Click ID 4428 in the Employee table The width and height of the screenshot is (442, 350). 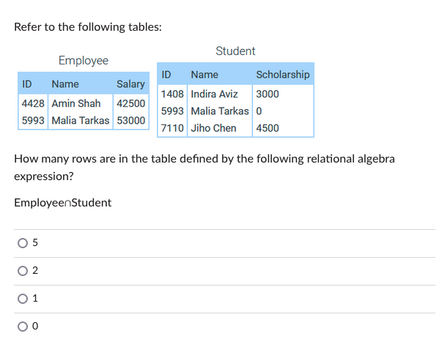pos(34,103)
